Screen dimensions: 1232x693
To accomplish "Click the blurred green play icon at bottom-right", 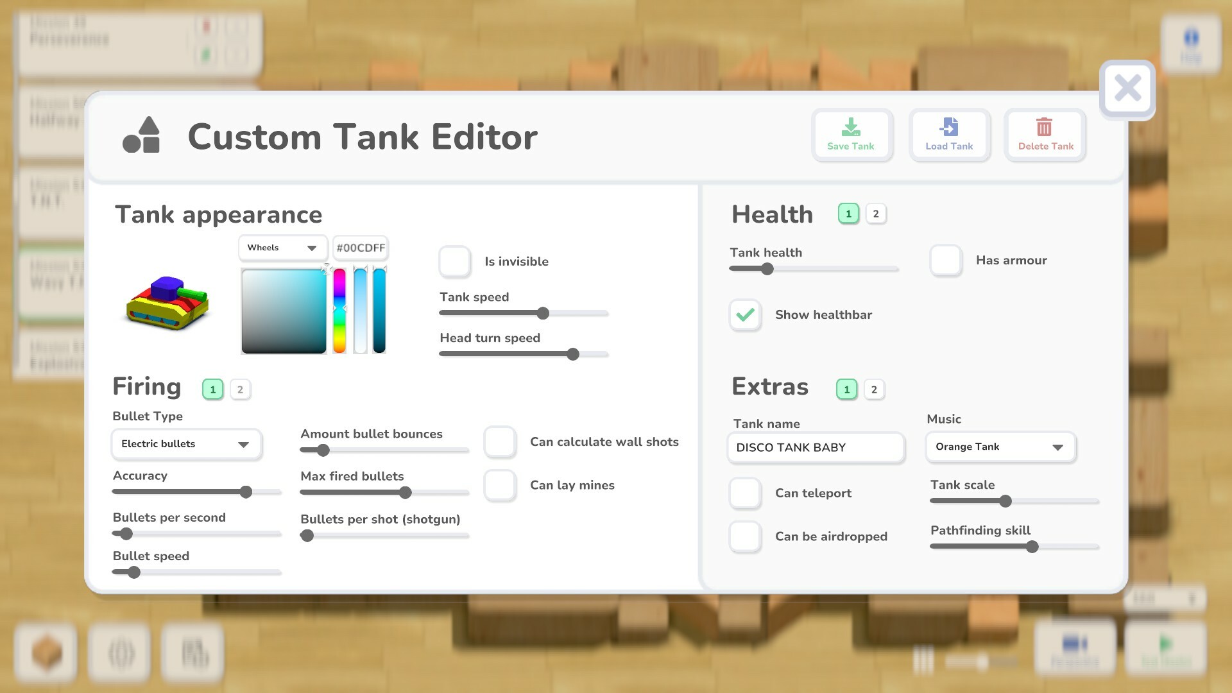I will point(1166,644).
